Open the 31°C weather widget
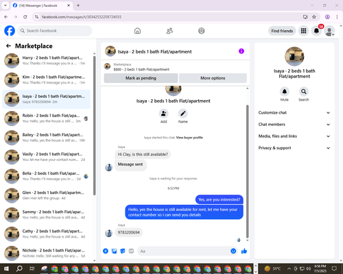The image size is (343, 274). pos(272,269)
